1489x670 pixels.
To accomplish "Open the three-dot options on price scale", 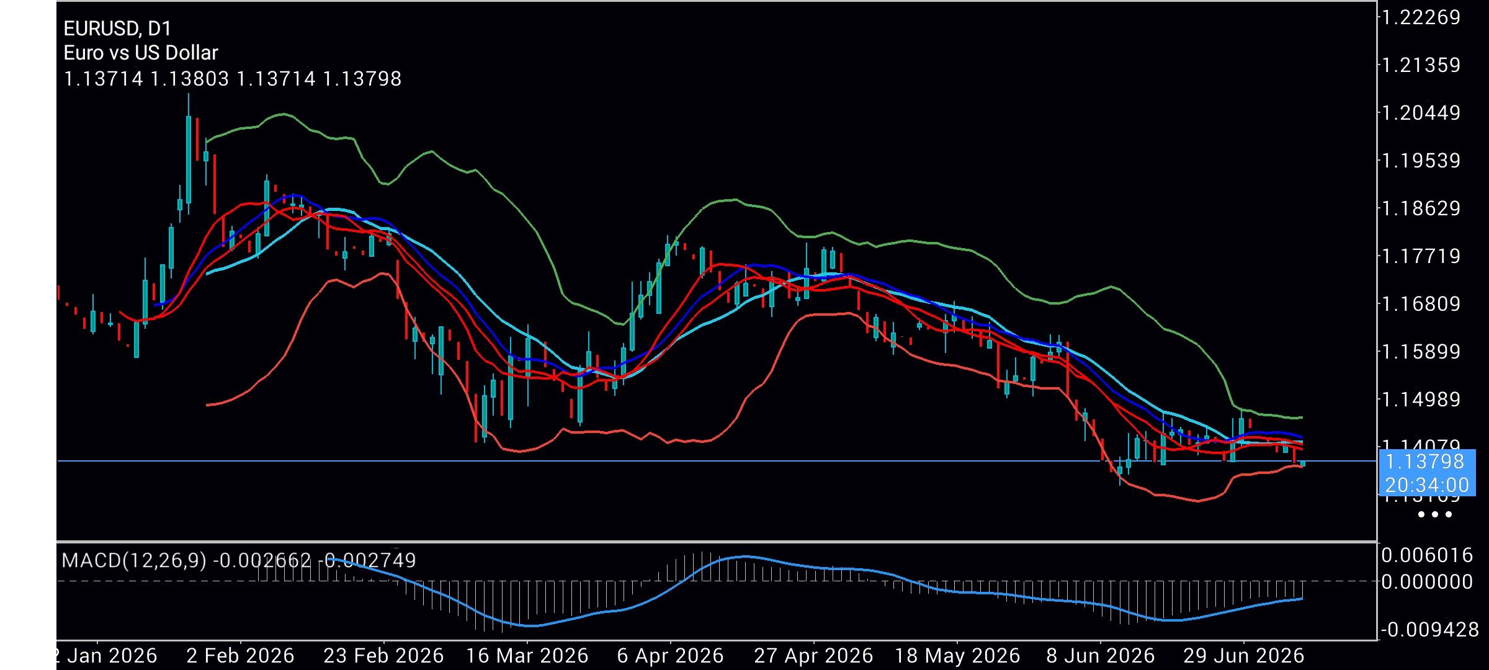I will point(1435,514).
